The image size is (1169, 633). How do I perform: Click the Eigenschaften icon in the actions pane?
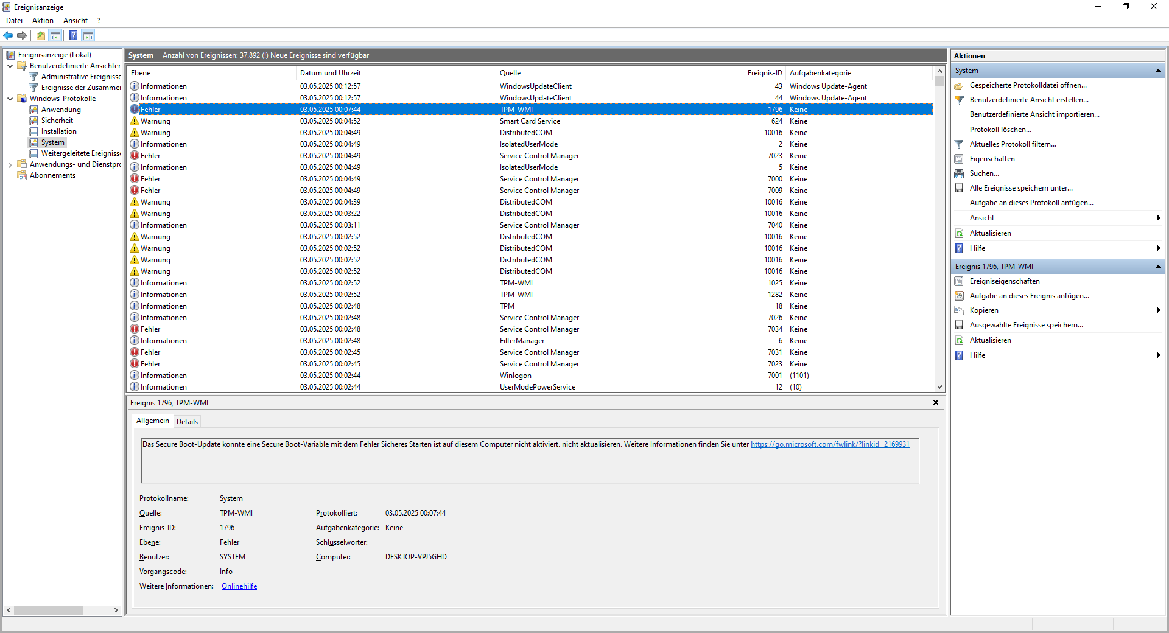coord(959,159)
